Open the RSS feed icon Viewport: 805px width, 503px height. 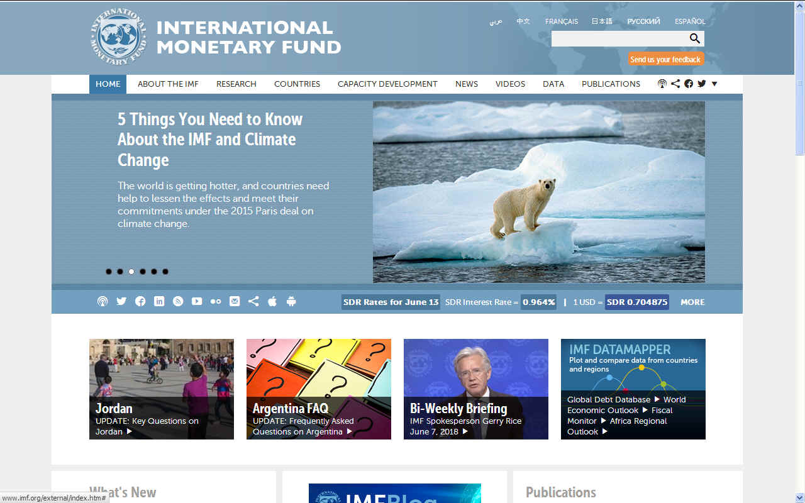point(178,301)
